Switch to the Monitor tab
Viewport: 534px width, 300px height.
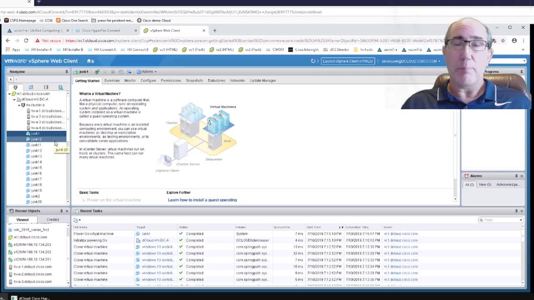130,80
